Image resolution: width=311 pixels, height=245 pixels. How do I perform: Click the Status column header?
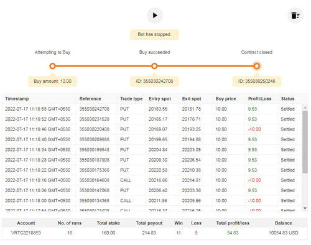pyautogui.click(x=287, y=99)
